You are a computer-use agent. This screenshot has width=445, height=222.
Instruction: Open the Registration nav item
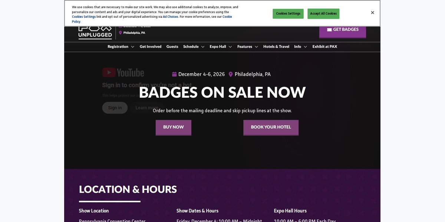(x=118, y=47)
